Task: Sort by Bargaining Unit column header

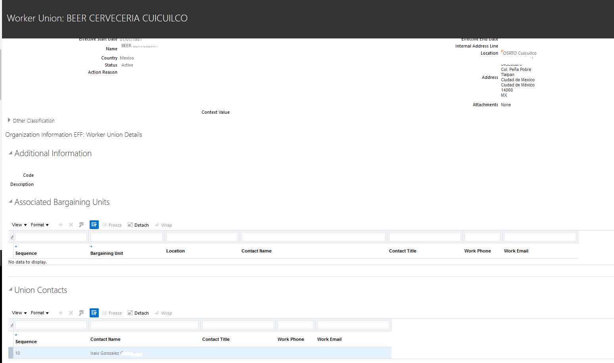Action: point(107,253)
